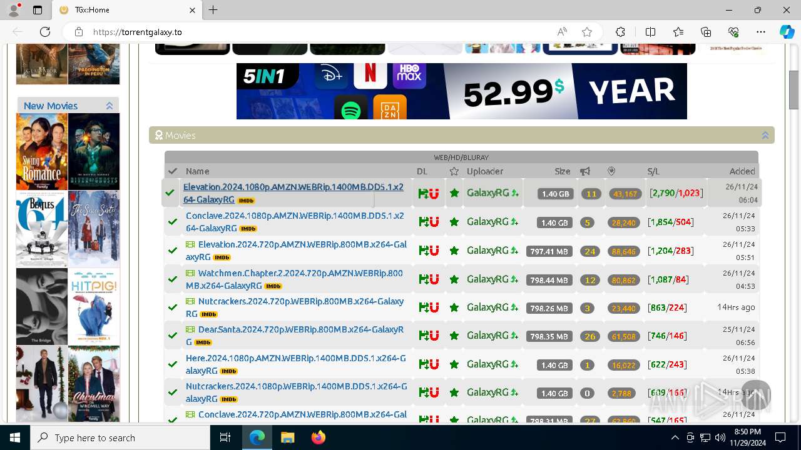
Task: Sort table by Added header
Action: (x=742, y=171)
